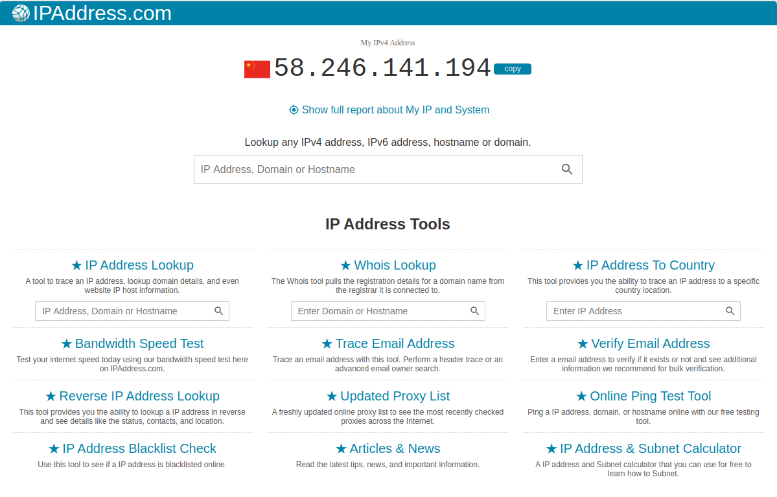Open the Online Ping Test Tool link
Image resolution: width=777 pixels, height=497 pixels.
tap(644, 396)
